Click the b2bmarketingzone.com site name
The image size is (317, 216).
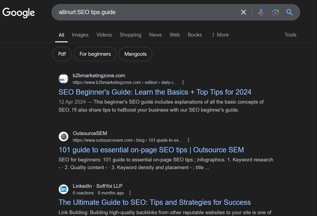[x=99, y=76]
